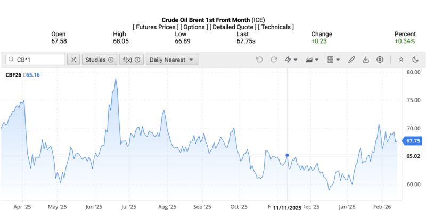Click the Oct '25 axis label
Screen dimensions: 426x210
(x=239, y=207)
